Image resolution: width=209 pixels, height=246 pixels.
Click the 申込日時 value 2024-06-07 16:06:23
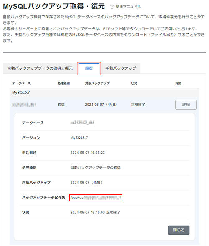tap(88, 153)
